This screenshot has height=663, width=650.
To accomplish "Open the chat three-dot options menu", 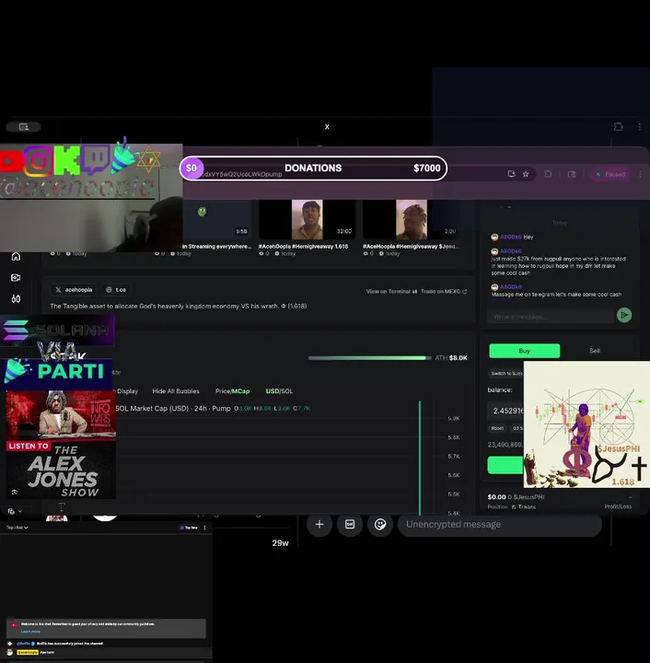I will tap(205, 528).
